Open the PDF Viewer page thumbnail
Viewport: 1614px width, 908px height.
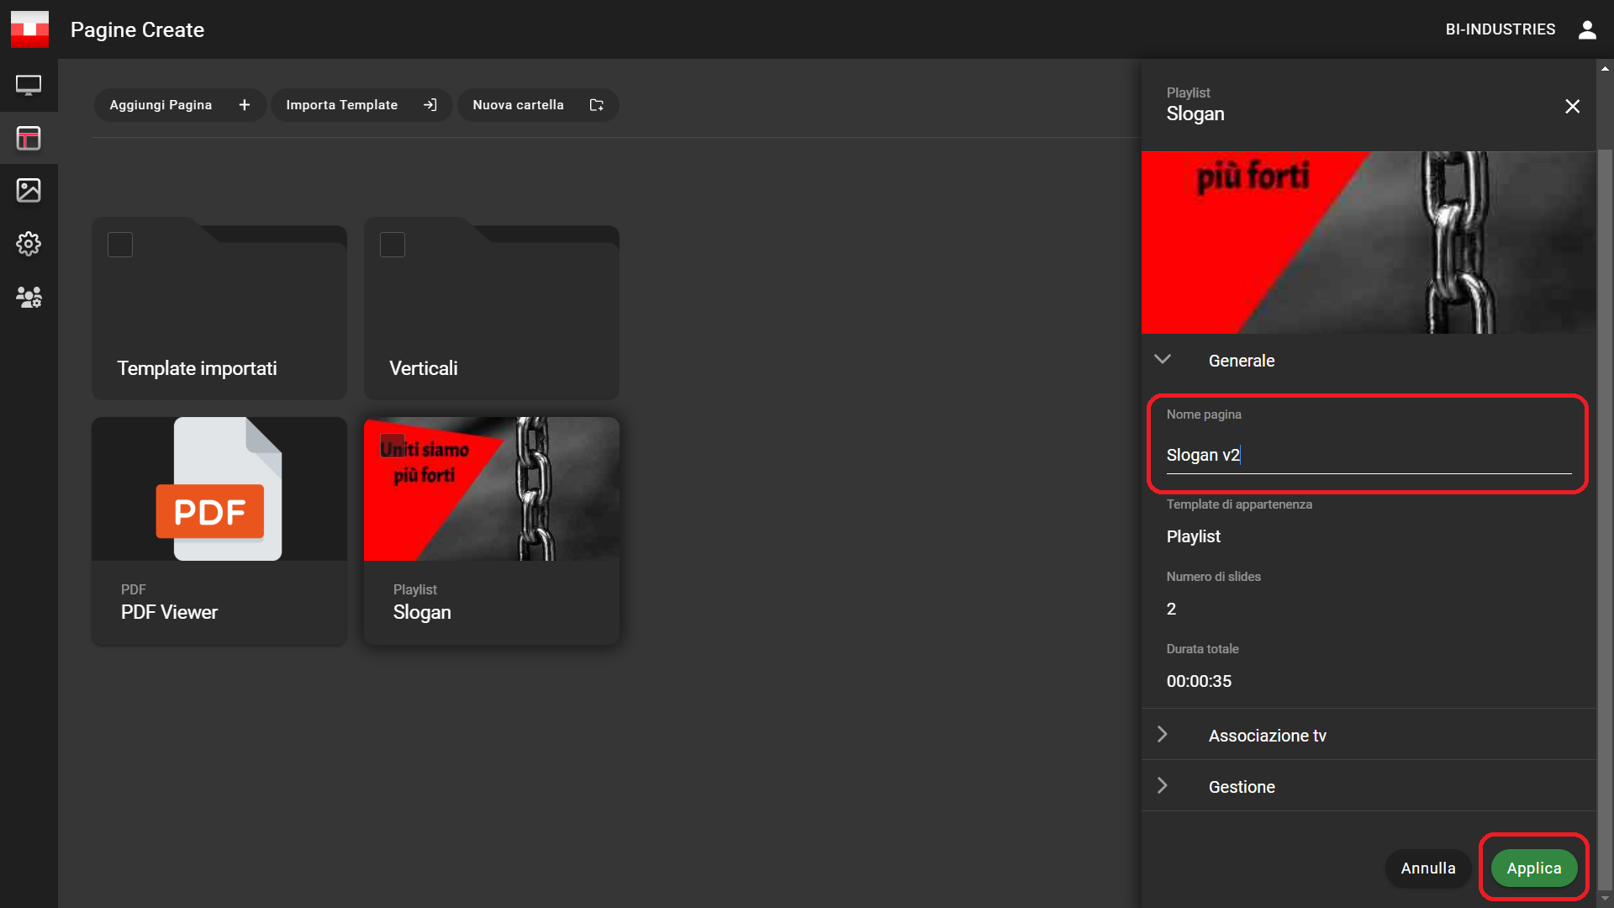click(219, 489)
